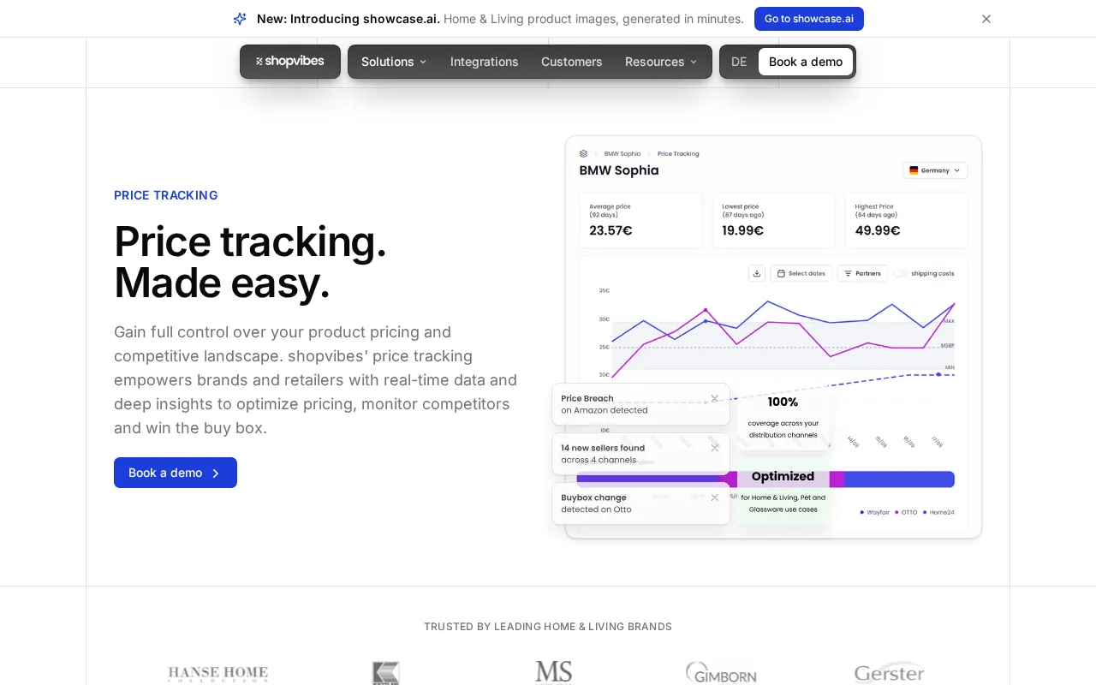Click the Gimborn brand logo

click(x=721, y=673)
